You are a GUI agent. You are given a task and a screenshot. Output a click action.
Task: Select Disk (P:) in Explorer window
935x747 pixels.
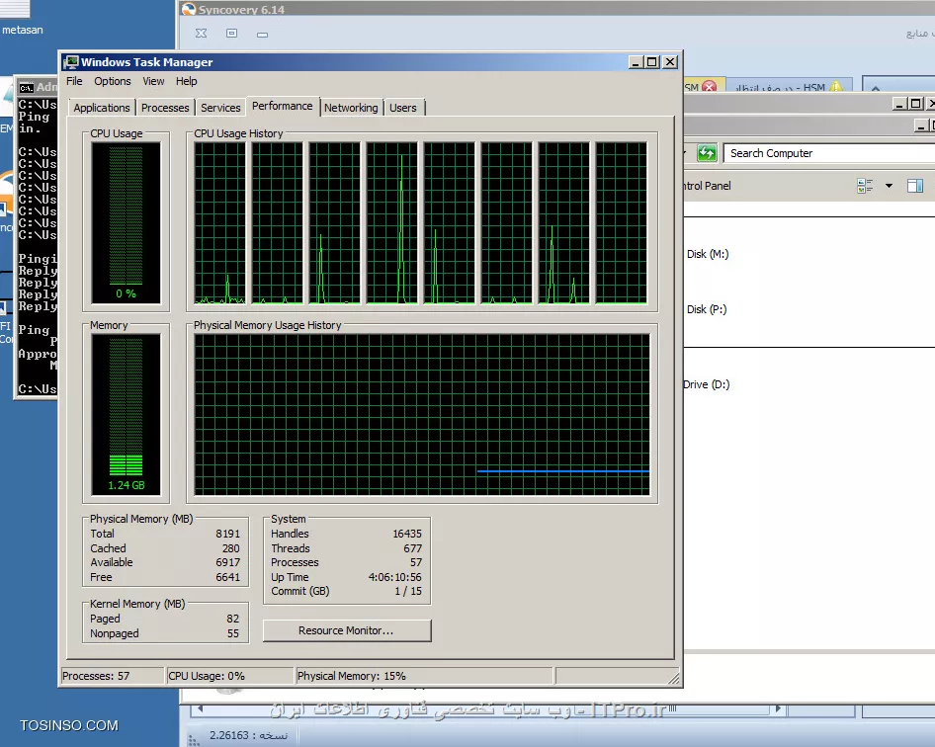click(x=707, y=309)
